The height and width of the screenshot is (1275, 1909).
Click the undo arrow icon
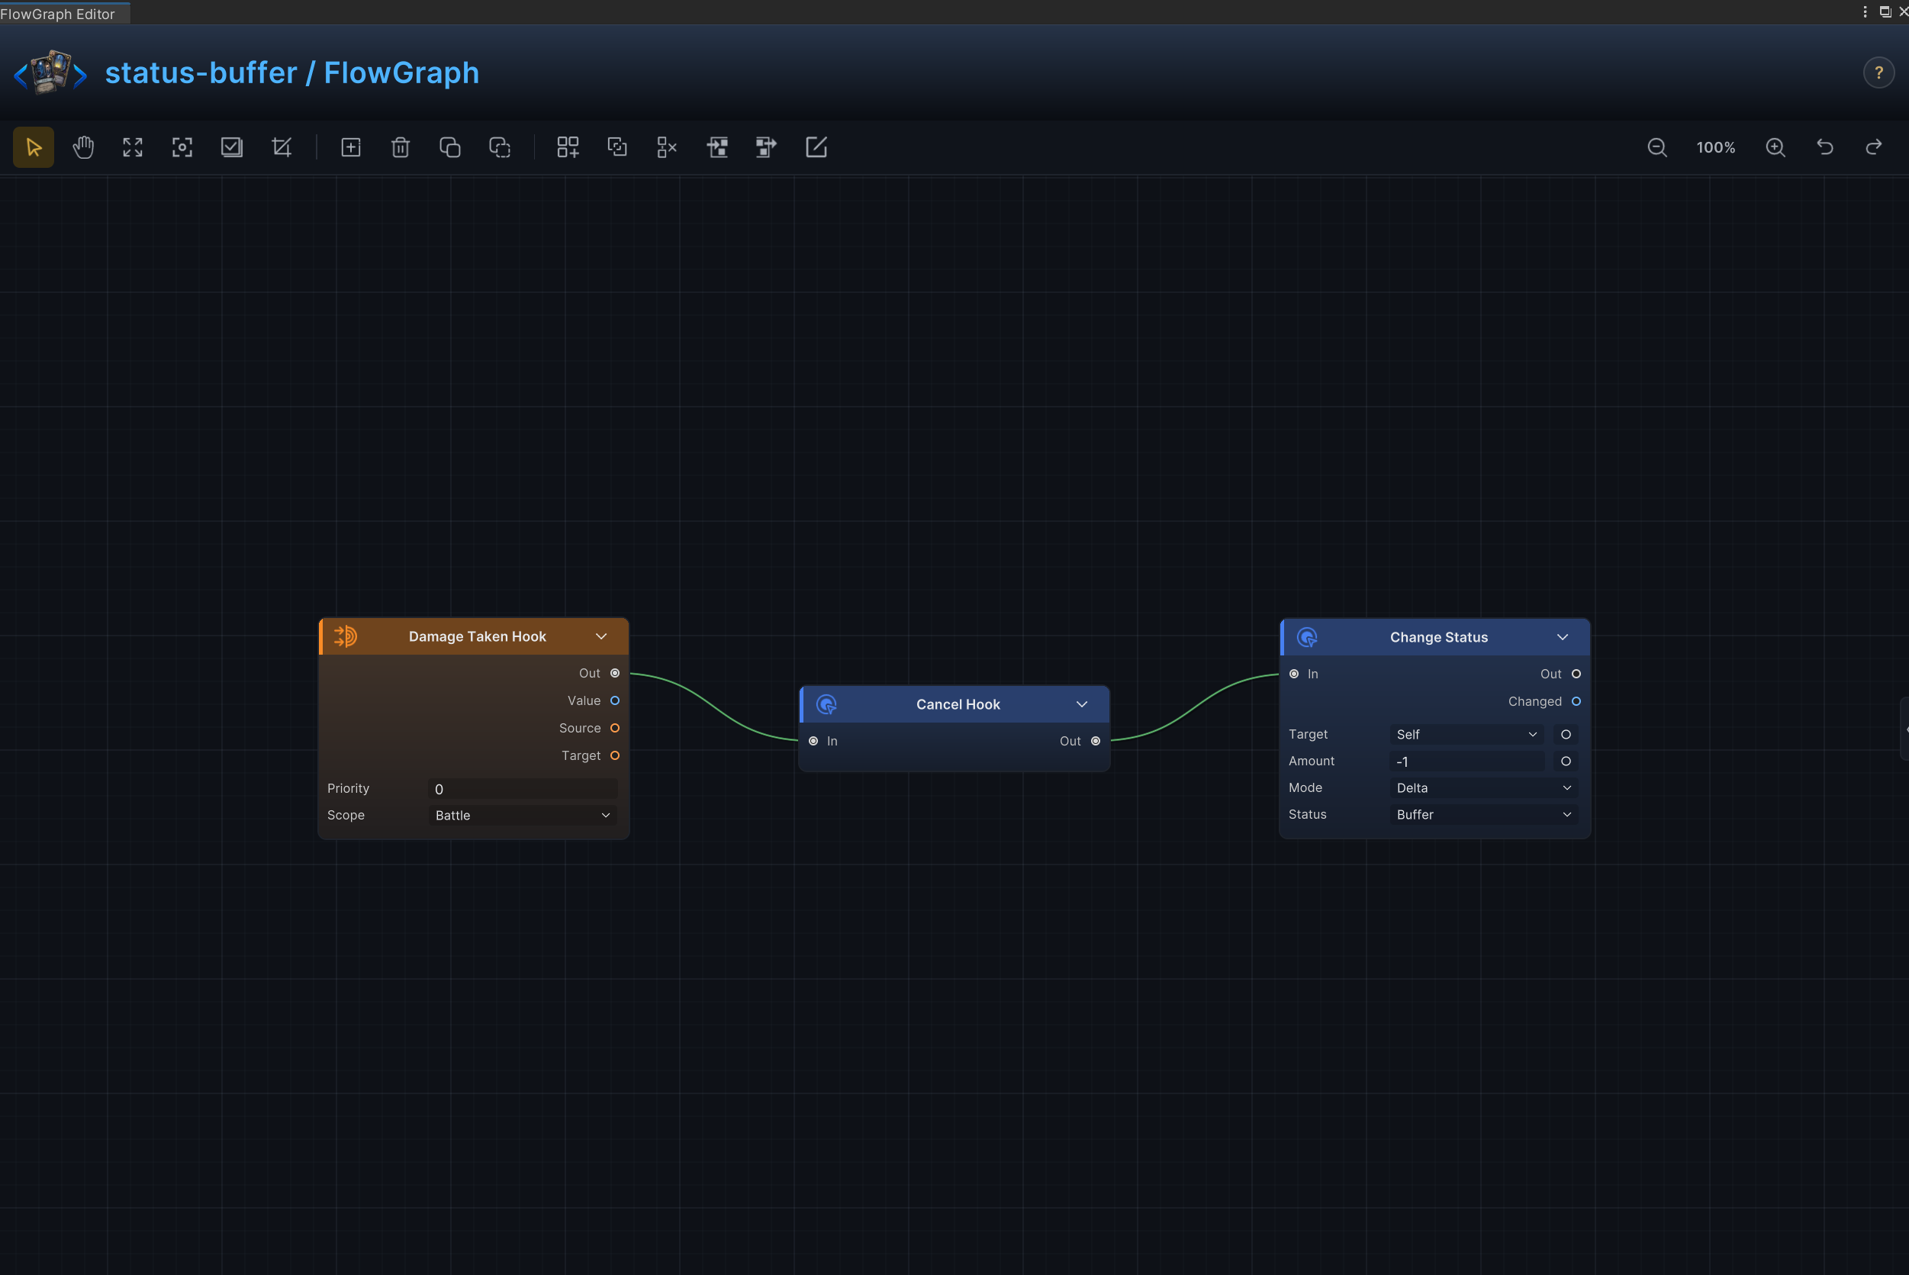click(x=1825, y=147)
